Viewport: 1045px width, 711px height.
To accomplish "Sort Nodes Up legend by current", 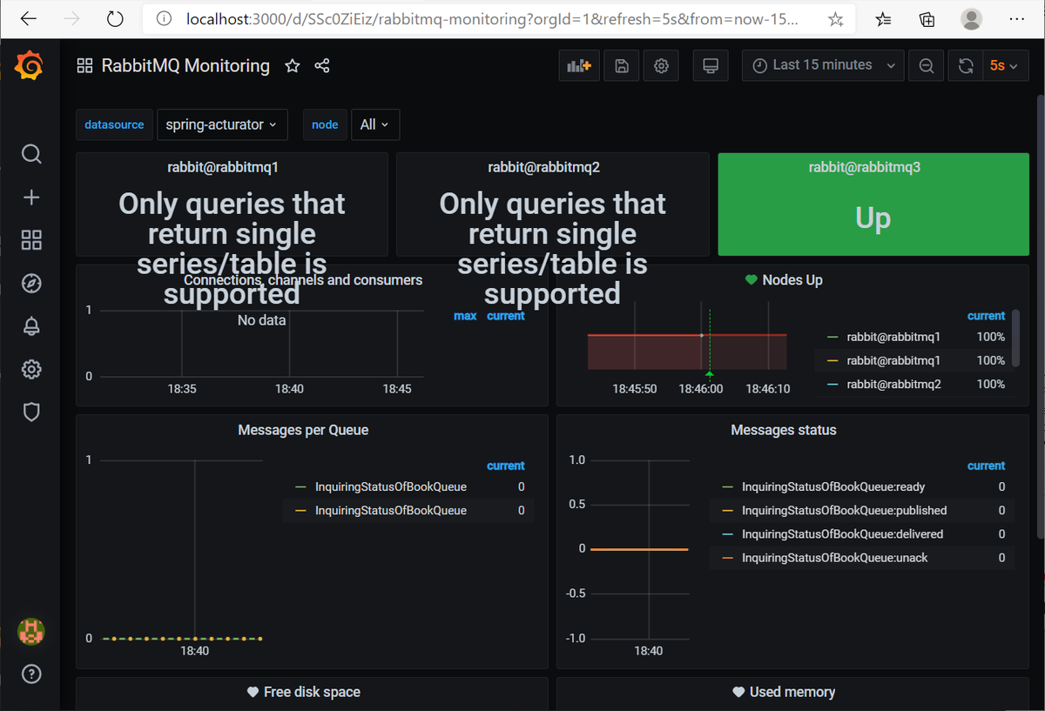I will pos(986,316).
